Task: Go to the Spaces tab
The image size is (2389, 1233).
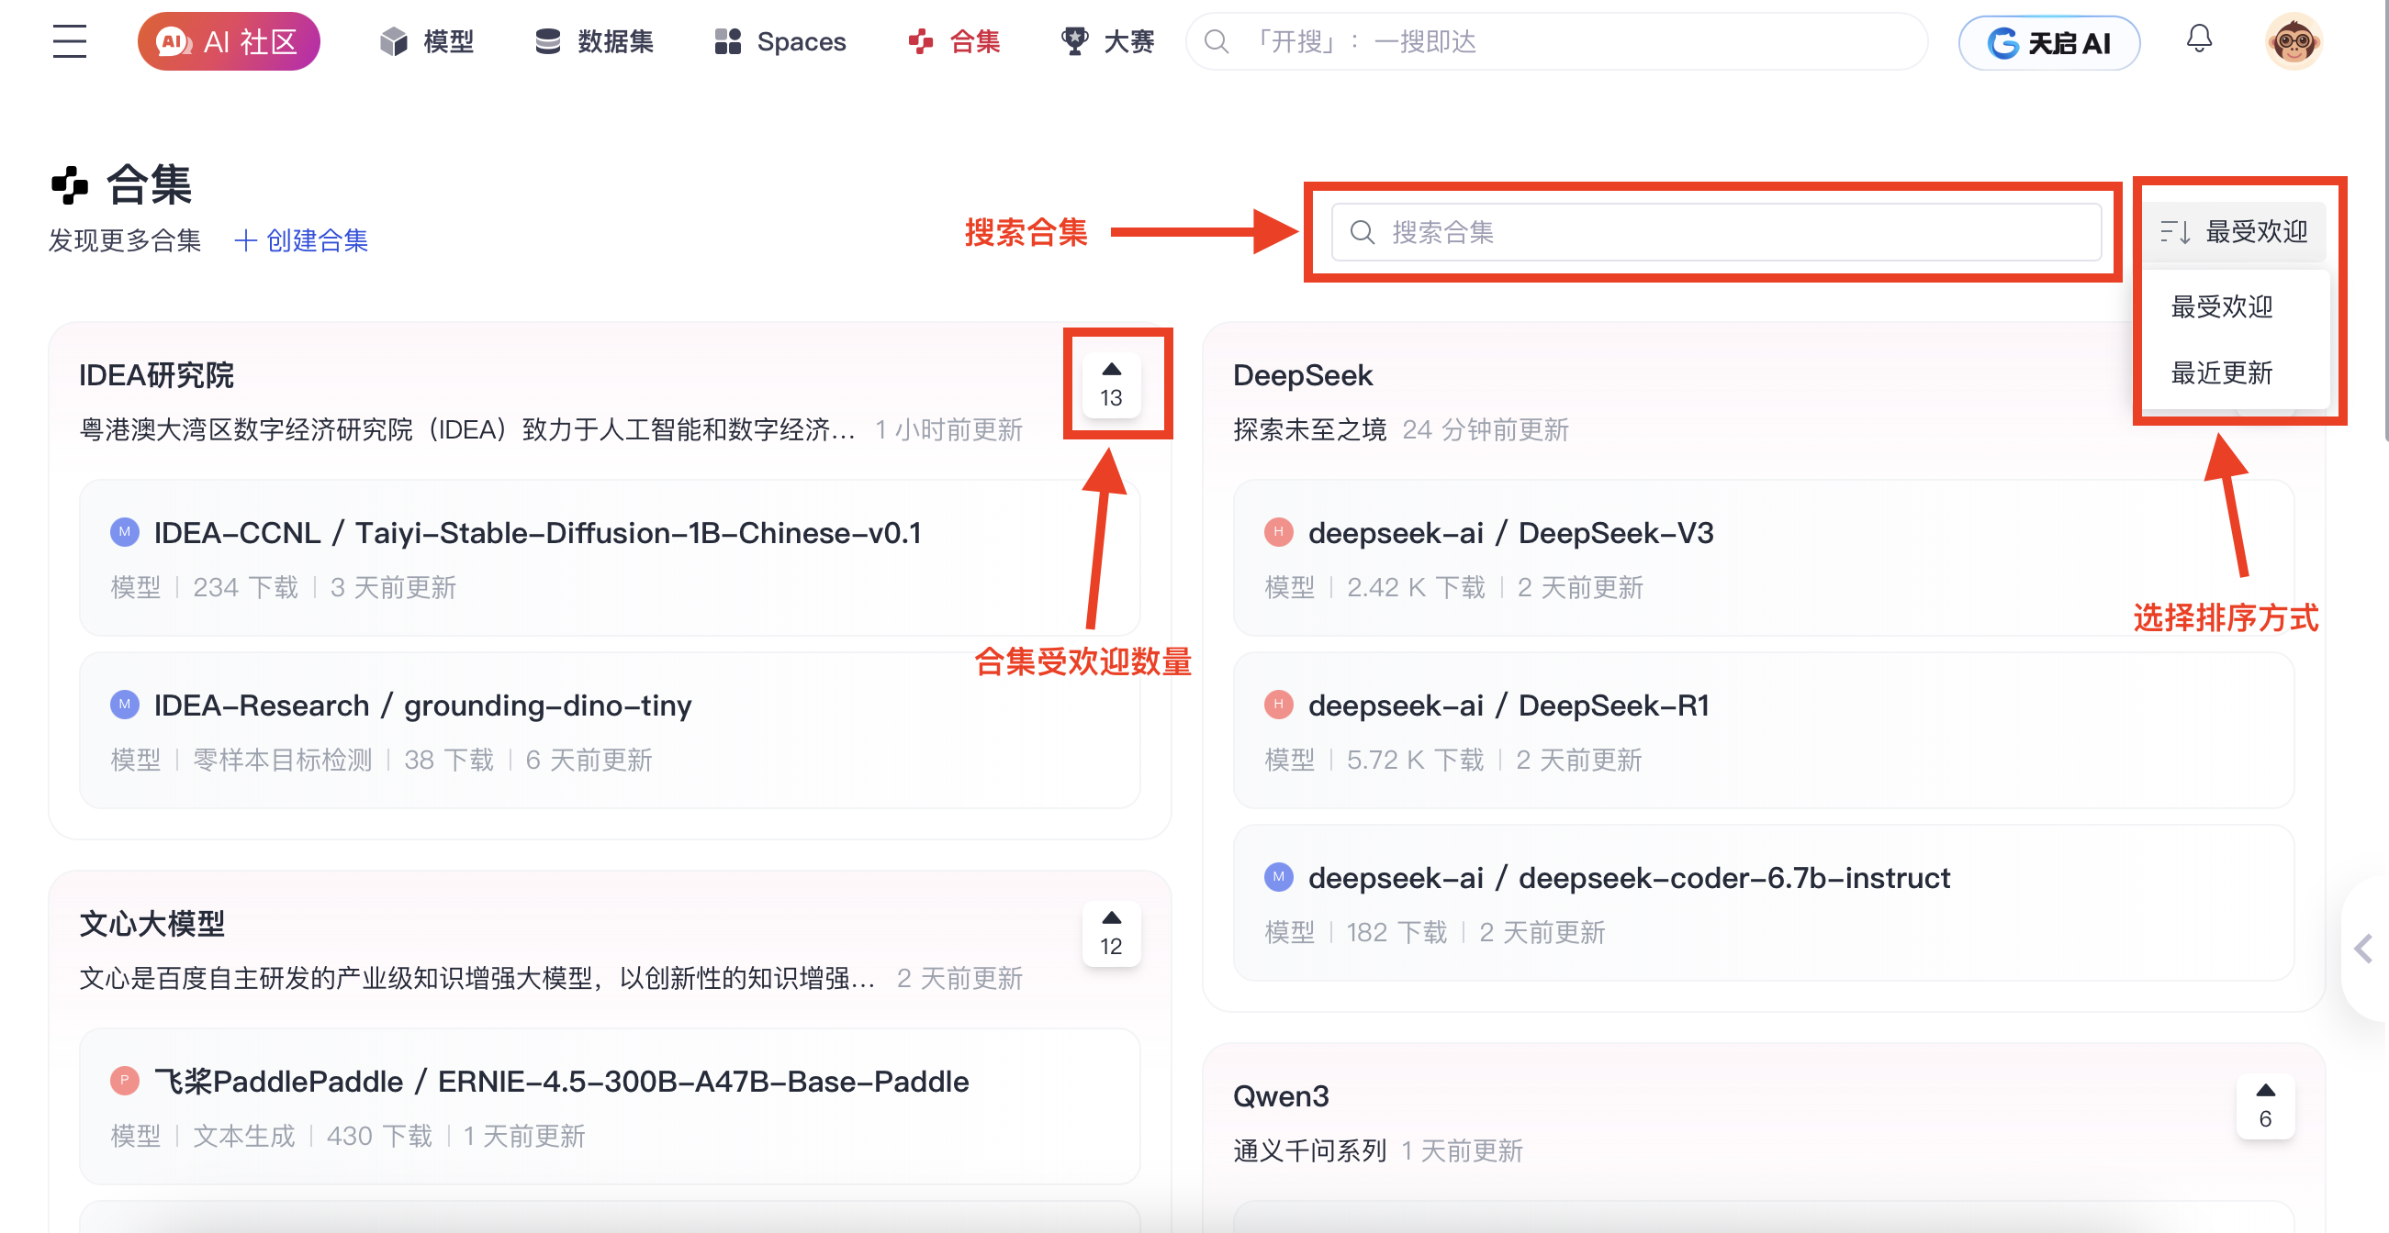Action: pos(780,41)
